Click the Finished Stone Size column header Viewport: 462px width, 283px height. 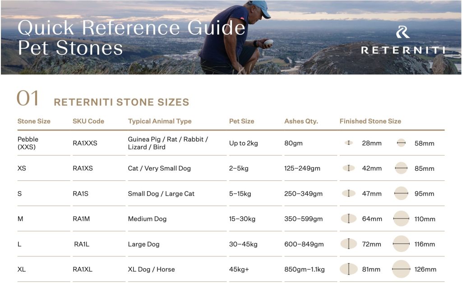click(370, 121)
